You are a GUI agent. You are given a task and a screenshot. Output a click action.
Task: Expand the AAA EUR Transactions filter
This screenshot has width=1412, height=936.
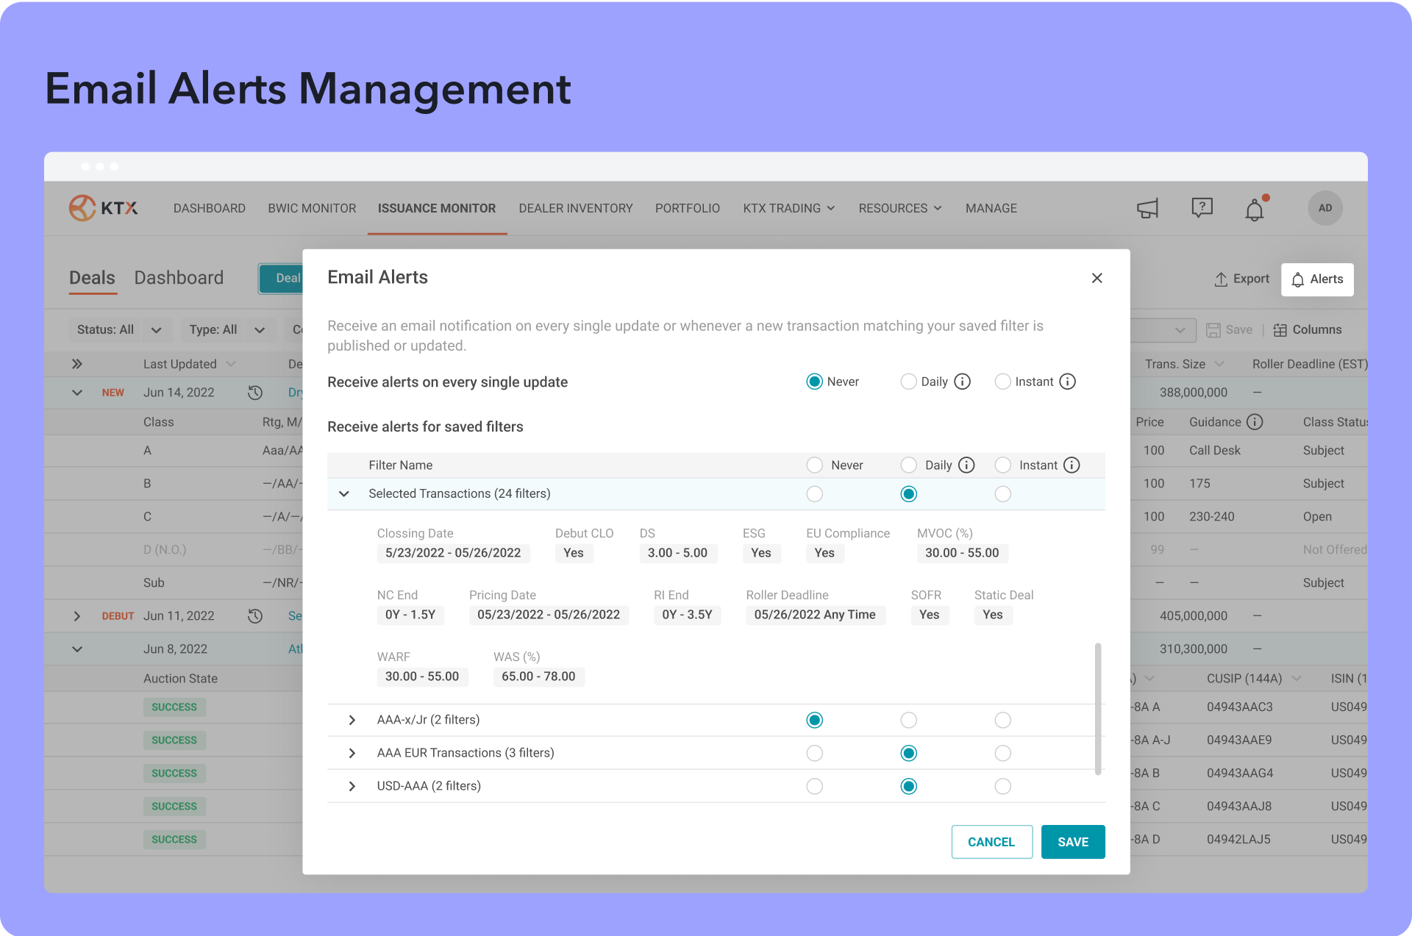[352, 753]
